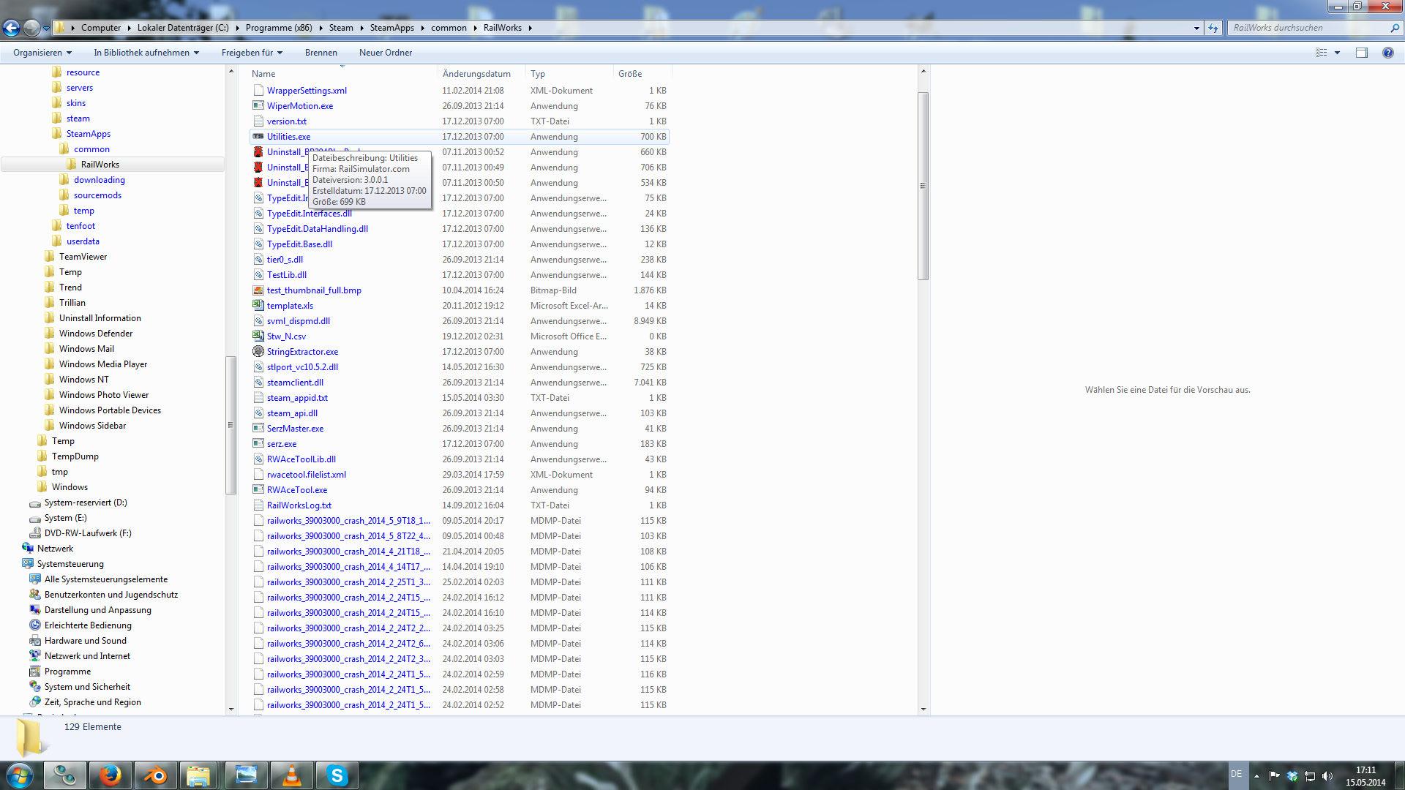Open In Bibliothek aufnehmen dropdown
The height and width of the screenshot is (790, 1405).
[x=146, y=53]
